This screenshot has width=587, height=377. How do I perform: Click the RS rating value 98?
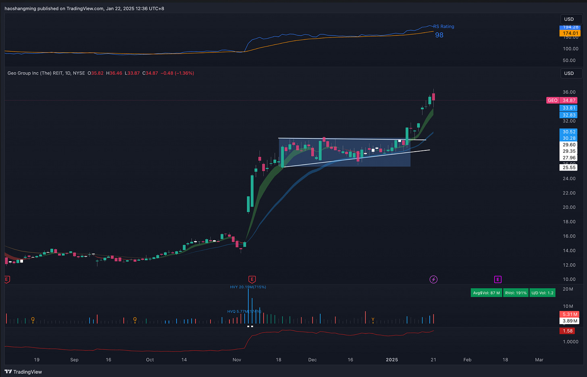tap(439, 35)
